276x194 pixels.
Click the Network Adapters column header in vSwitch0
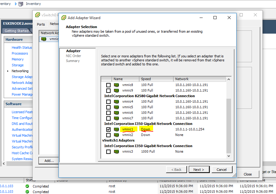click(x=49, y=33)
